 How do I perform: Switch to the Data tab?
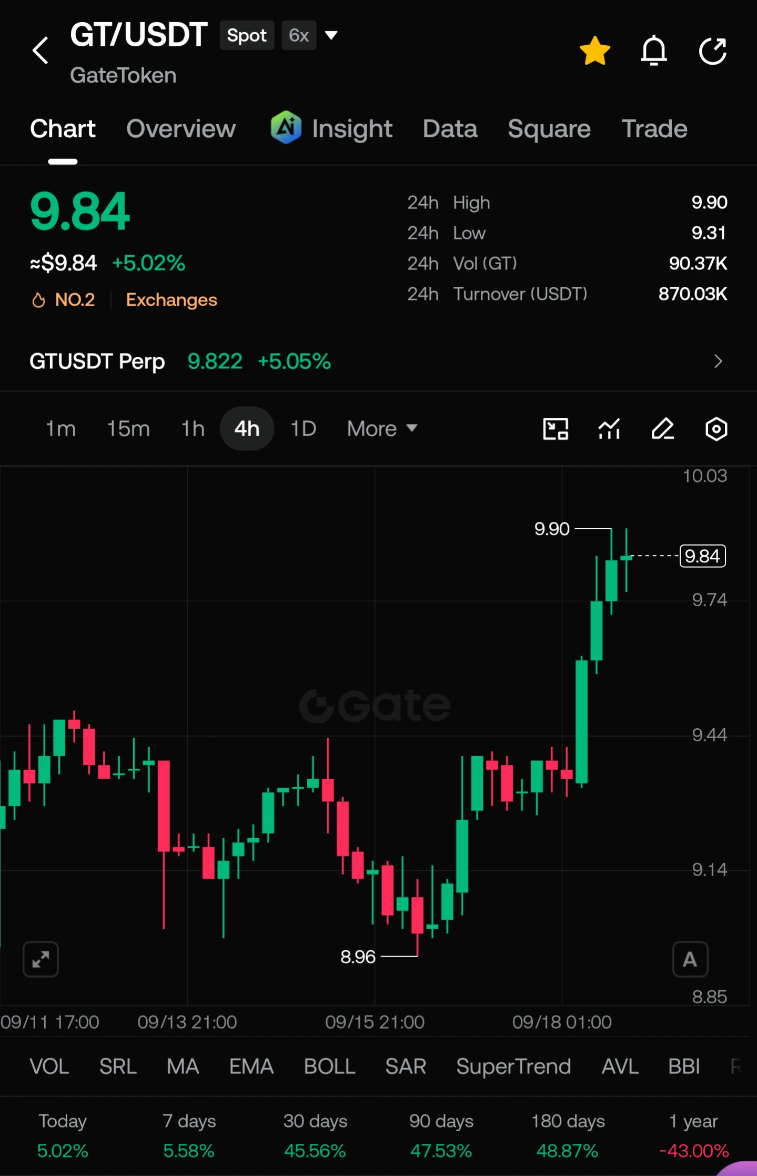[x=450, y=129]
